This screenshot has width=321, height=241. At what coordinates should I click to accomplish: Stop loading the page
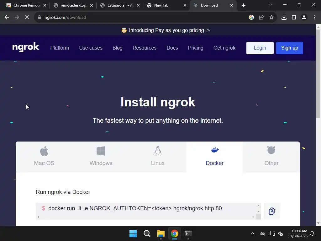point(27,18)
